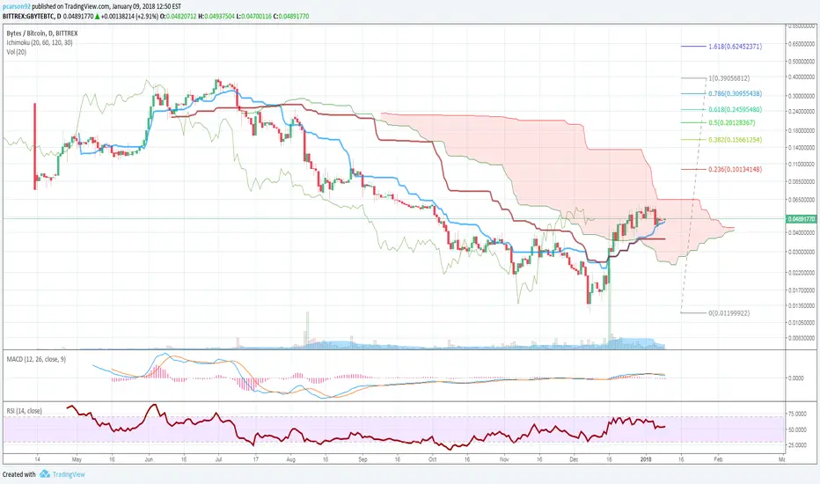This screenshot has width=820, height=484.
Task: Click the 0.786(0.30955438) Fibonacci level label
Action: 735,93
